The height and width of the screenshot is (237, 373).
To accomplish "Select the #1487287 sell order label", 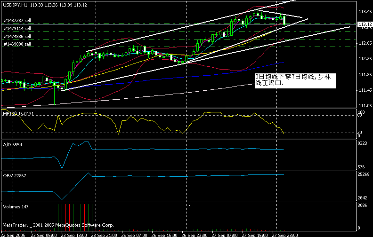I will [x=17, y=20].
